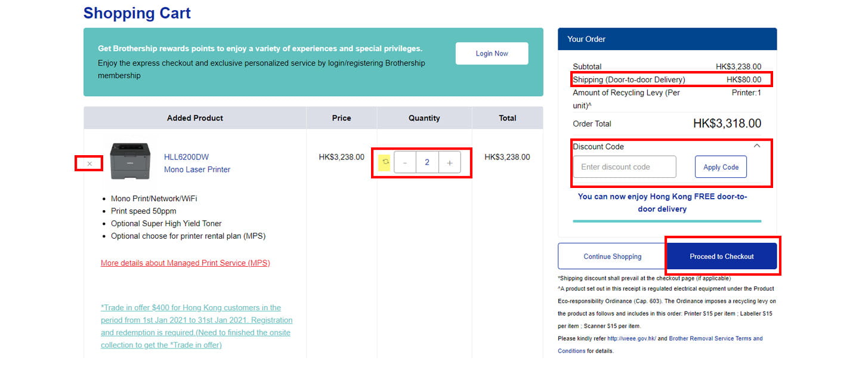Click the Price column header
Screen dimensions: 859x370
click(x=342, y=118)
